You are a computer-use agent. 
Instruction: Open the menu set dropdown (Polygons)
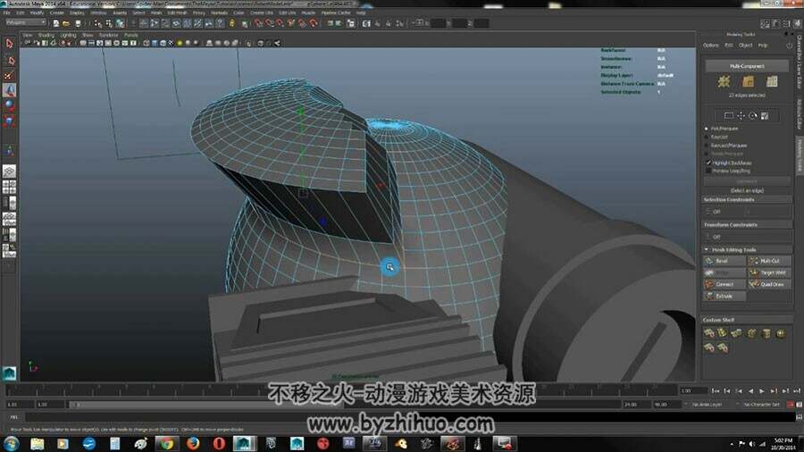[x=26, y=22]
